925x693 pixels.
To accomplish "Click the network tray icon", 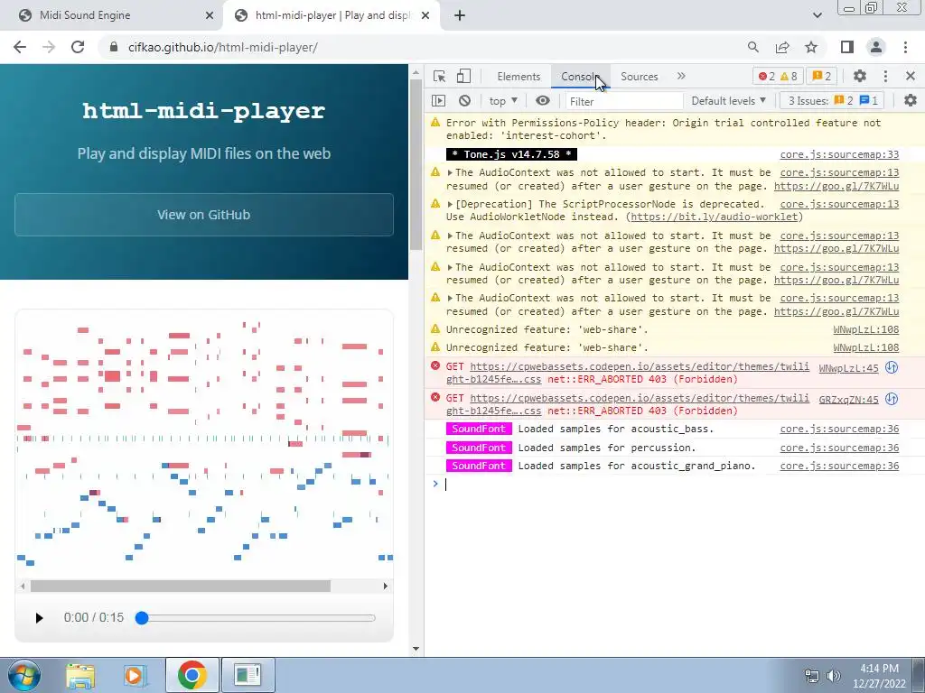I will (812, 676).
